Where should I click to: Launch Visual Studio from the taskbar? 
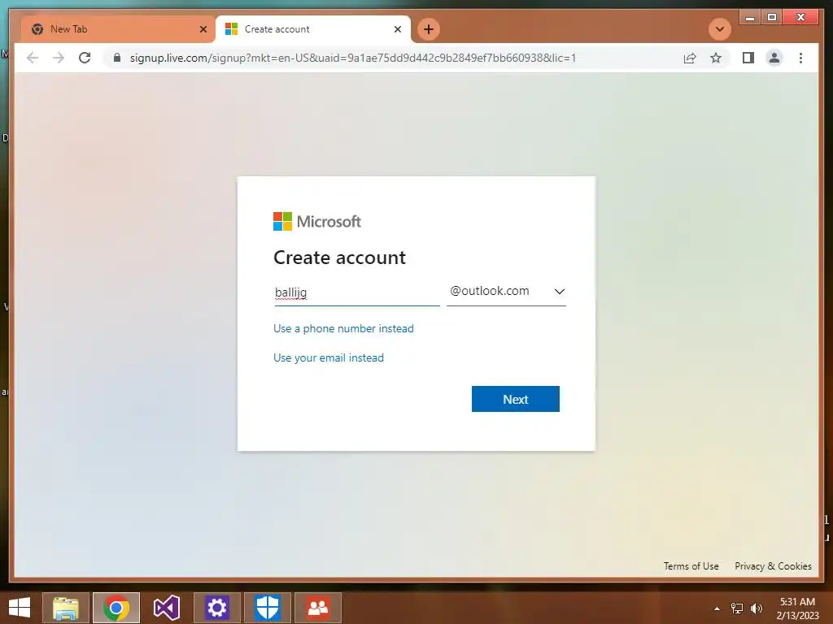tap(166, 608)
